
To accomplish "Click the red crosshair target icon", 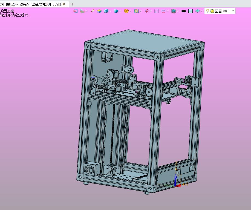I will pos(146,11).
